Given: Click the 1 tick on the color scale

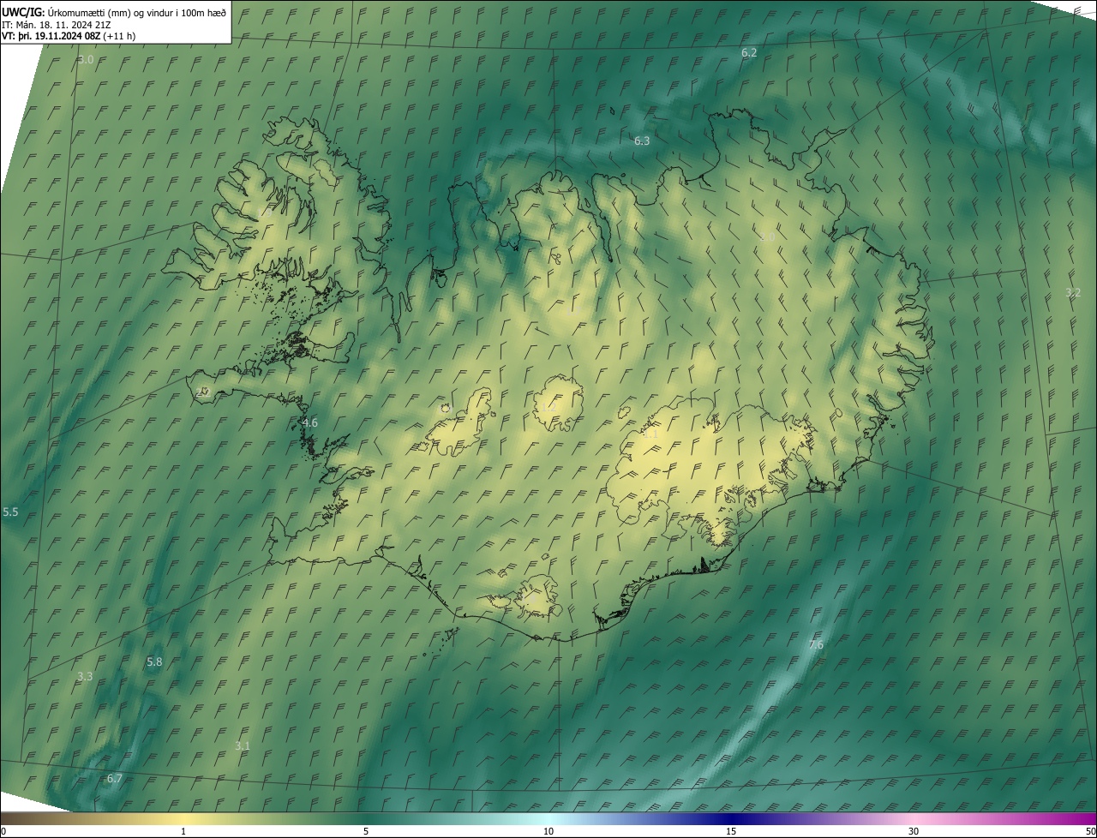Looking at the screenshot, I should point(183,831).
